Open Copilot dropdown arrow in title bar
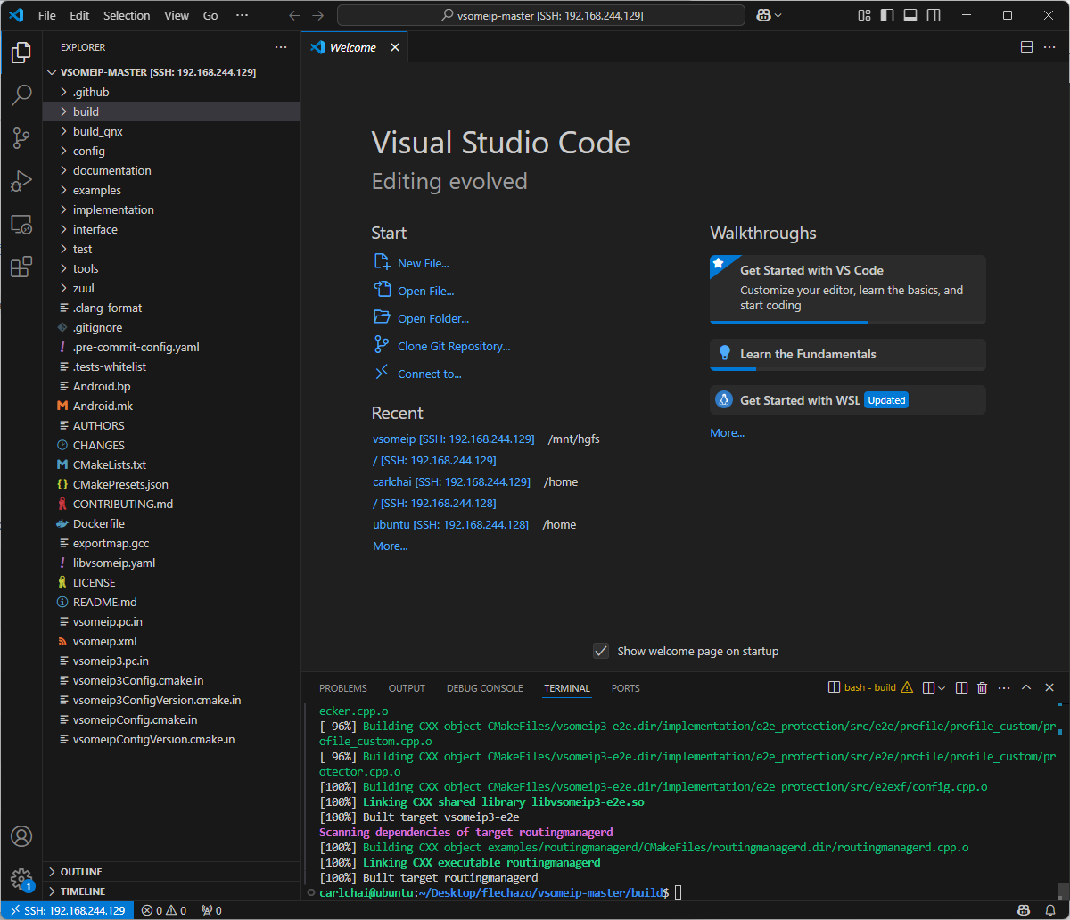 tap(778, 15)
